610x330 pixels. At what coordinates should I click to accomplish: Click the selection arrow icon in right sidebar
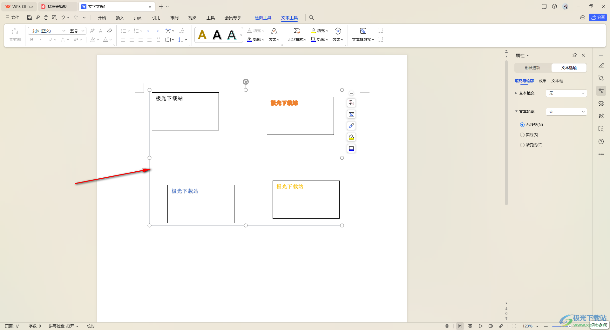(601, 78)
